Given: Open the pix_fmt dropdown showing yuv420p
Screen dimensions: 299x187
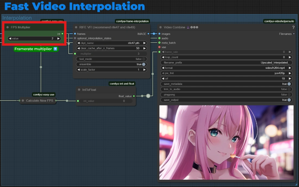Looking at the screenshot, I should pyautogui.click(x=226, y=73).
